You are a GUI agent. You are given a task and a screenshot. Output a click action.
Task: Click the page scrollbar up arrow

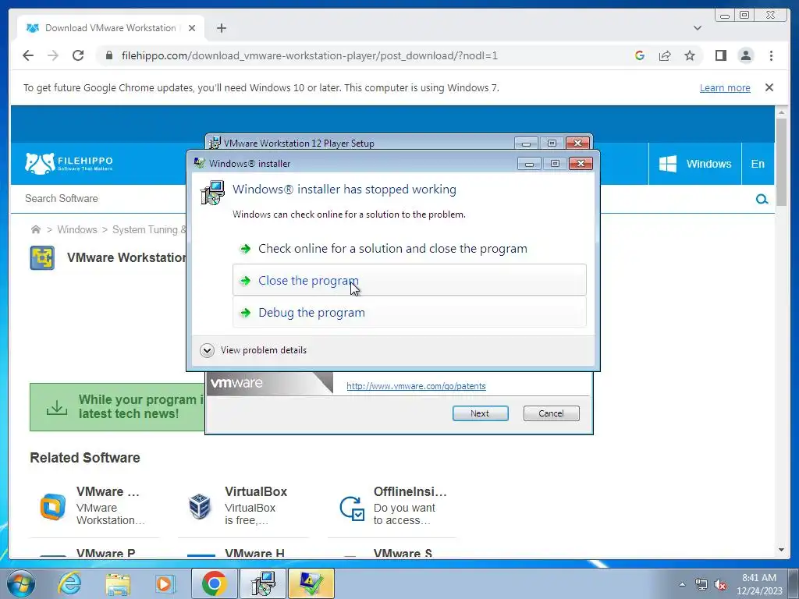[781, 112]
